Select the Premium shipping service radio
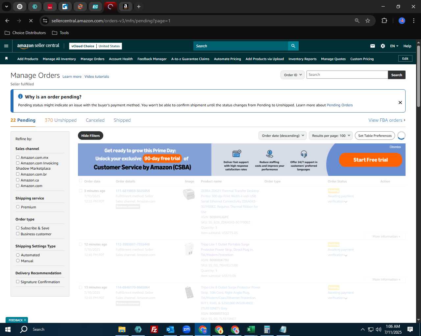The width and height of the screenshot is (421, 336). pos(18,207)
